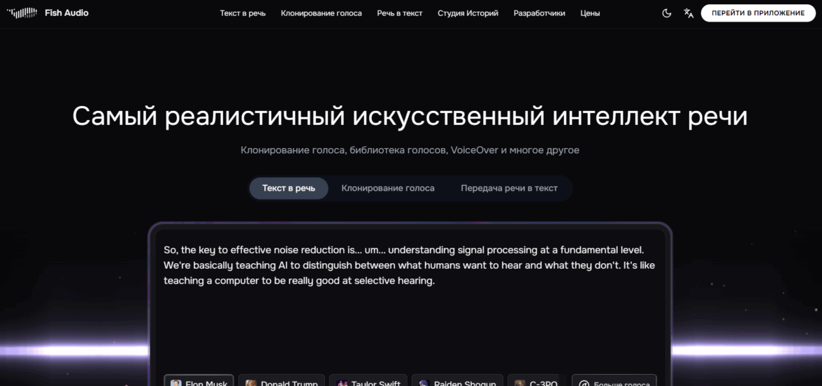Switch to Передача речи в текст tab
Image resolution: width=822 pixels, height=386 pixels.
509,188
